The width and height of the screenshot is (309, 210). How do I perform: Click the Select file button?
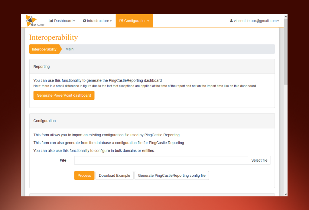[x=259, y=160]
